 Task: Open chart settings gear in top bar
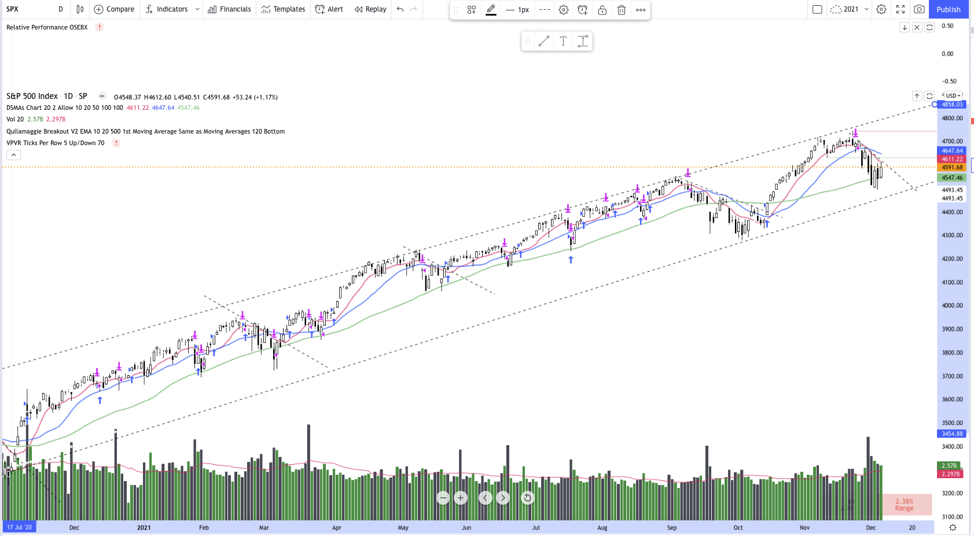tap(881, 9)
